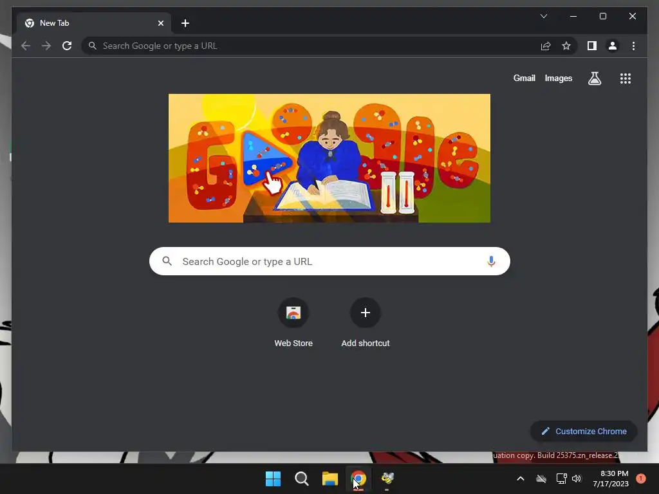Open the tab search dropdown chevron
The image size is (659, 494).
(x=543, y=16)
